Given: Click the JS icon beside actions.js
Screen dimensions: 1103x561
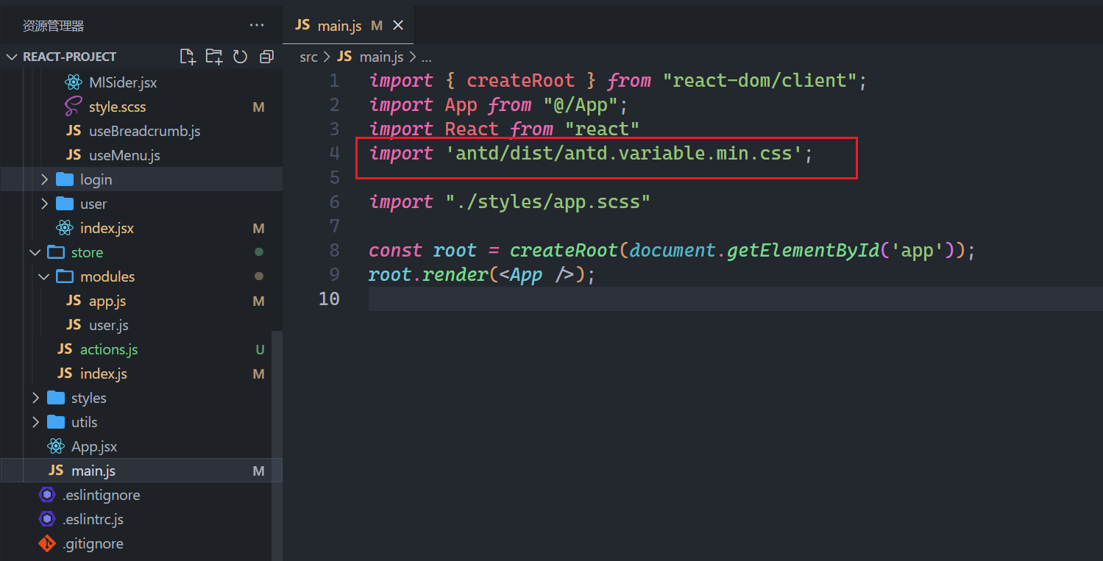Looking at the screenshot, I should coord(65,349).
